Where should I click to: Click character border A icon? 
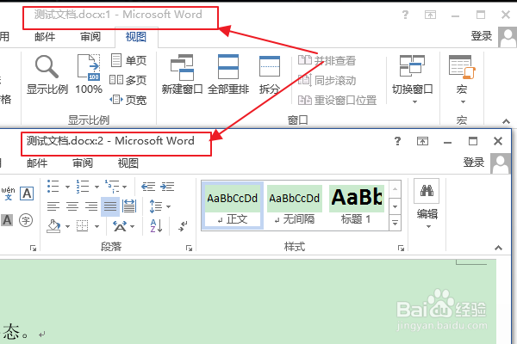(27, 193)
